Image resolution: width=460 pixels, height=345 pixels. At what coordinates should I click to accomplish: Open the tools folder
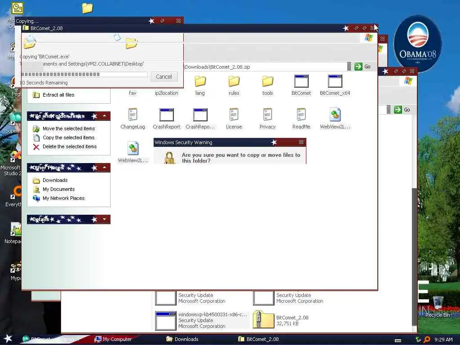(268, 85)
